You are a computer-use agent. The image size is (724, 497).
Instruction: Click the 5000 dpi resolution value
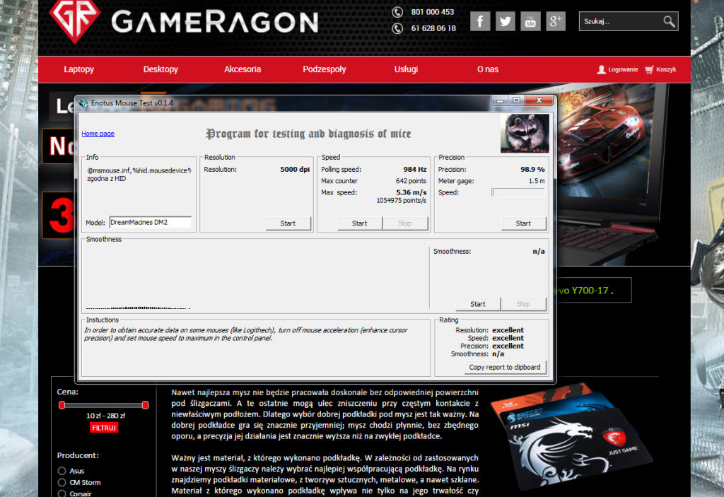[x=295, y=170]
